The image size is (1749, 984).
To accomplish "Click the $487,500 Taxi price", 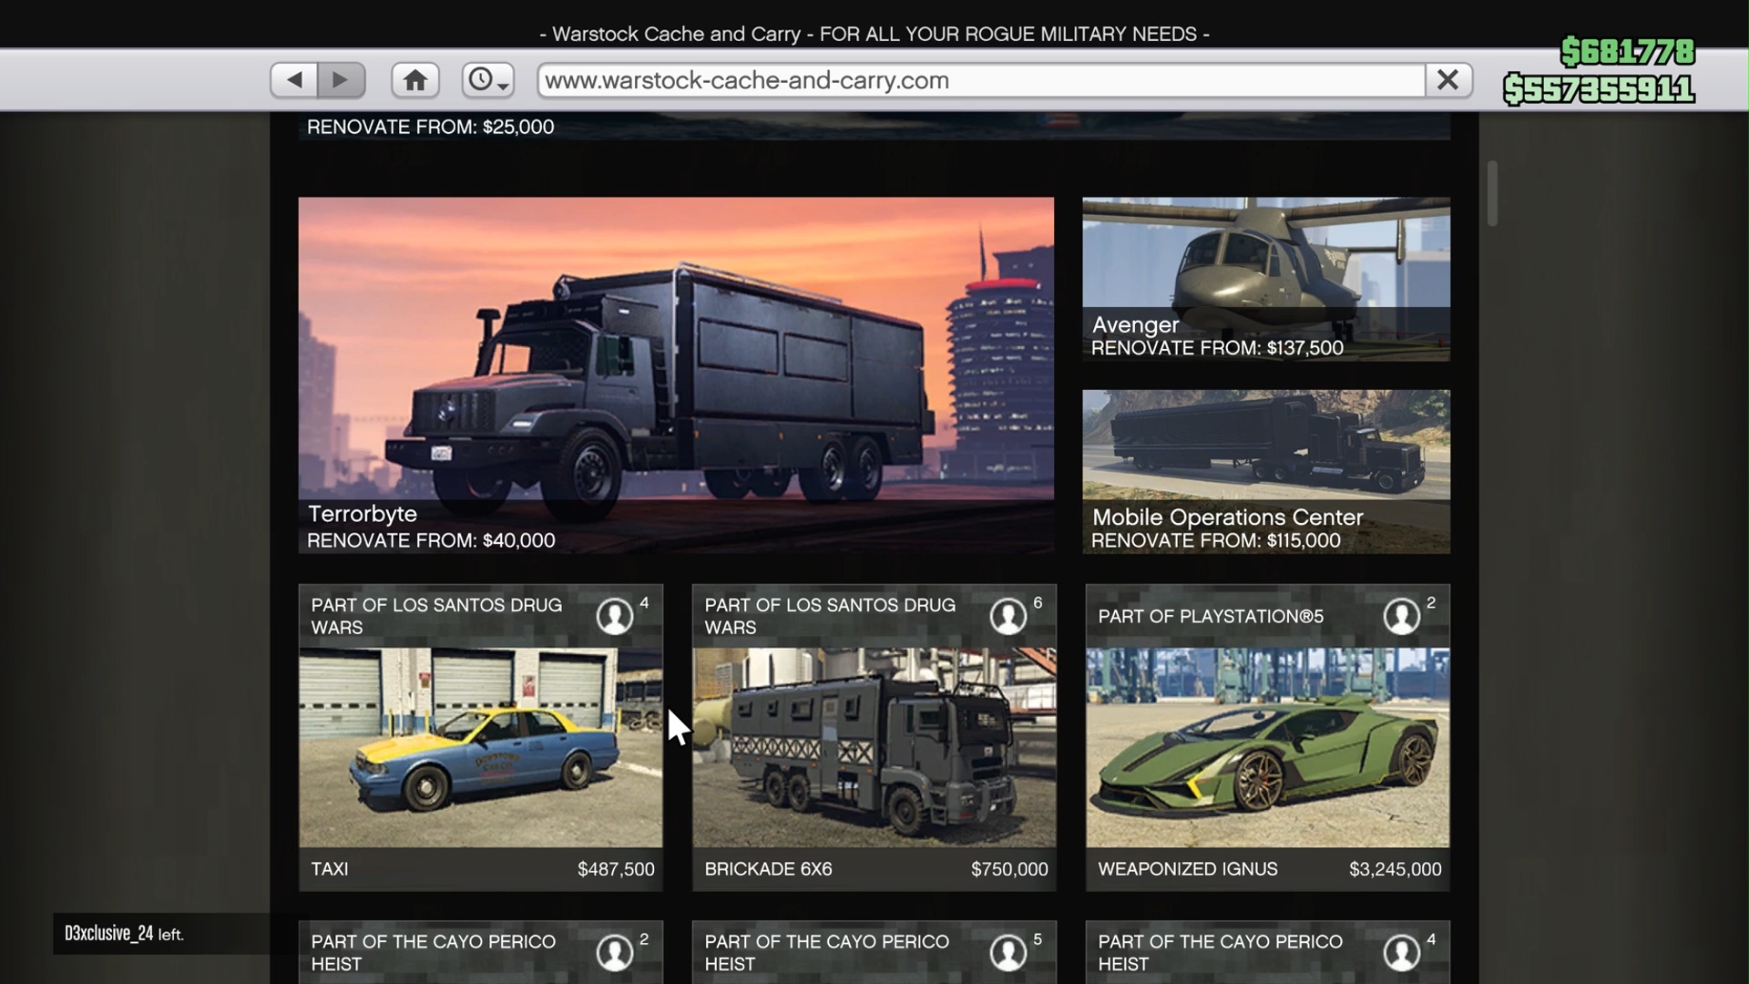I will pyautogui.click(x=616, y=869).
